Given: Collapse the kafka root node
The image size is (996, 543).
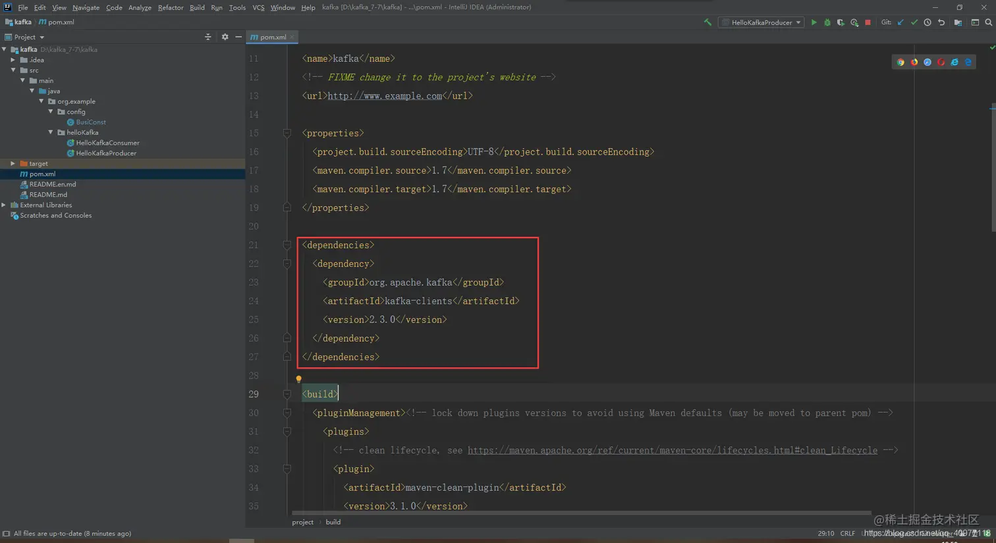Looking at the screenshot, I should pos(5,49).
